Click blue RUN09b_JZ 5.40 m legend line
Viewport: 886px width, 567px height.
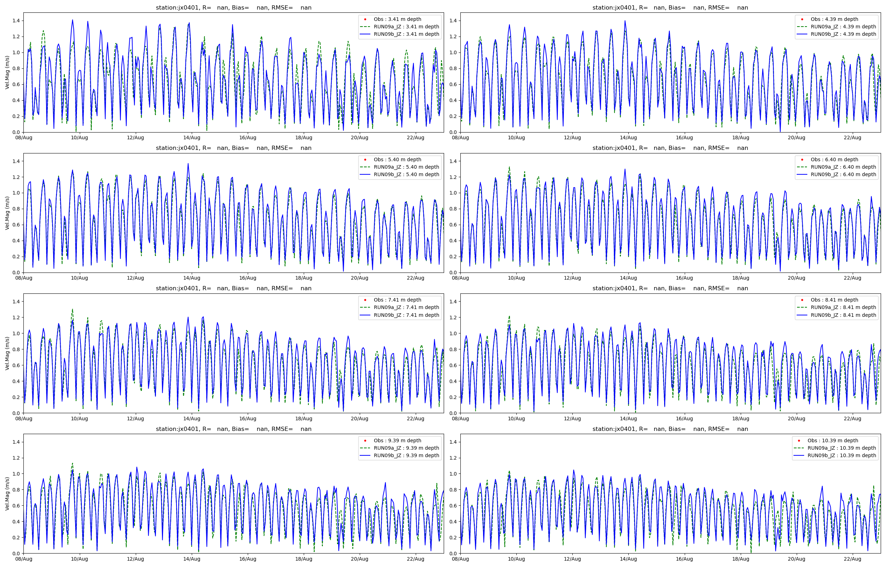(x=365, y=174)
